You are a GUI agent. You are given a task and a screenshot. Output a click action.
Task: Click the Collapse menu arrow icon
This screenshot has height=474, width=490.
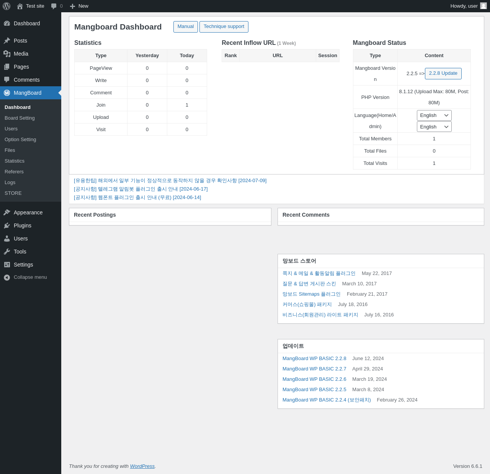pos(7,277)
